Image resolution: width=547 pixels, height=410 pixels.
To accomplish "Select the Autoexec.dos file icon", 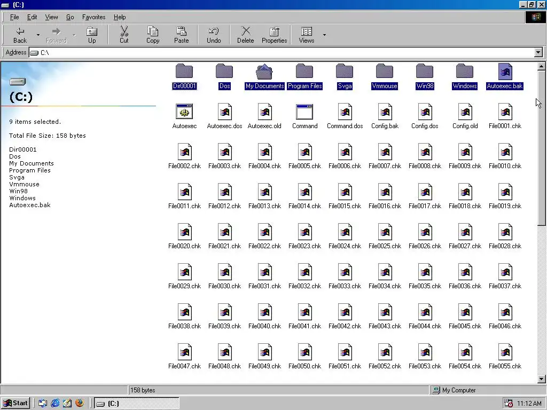I will (x=225, y=112).
